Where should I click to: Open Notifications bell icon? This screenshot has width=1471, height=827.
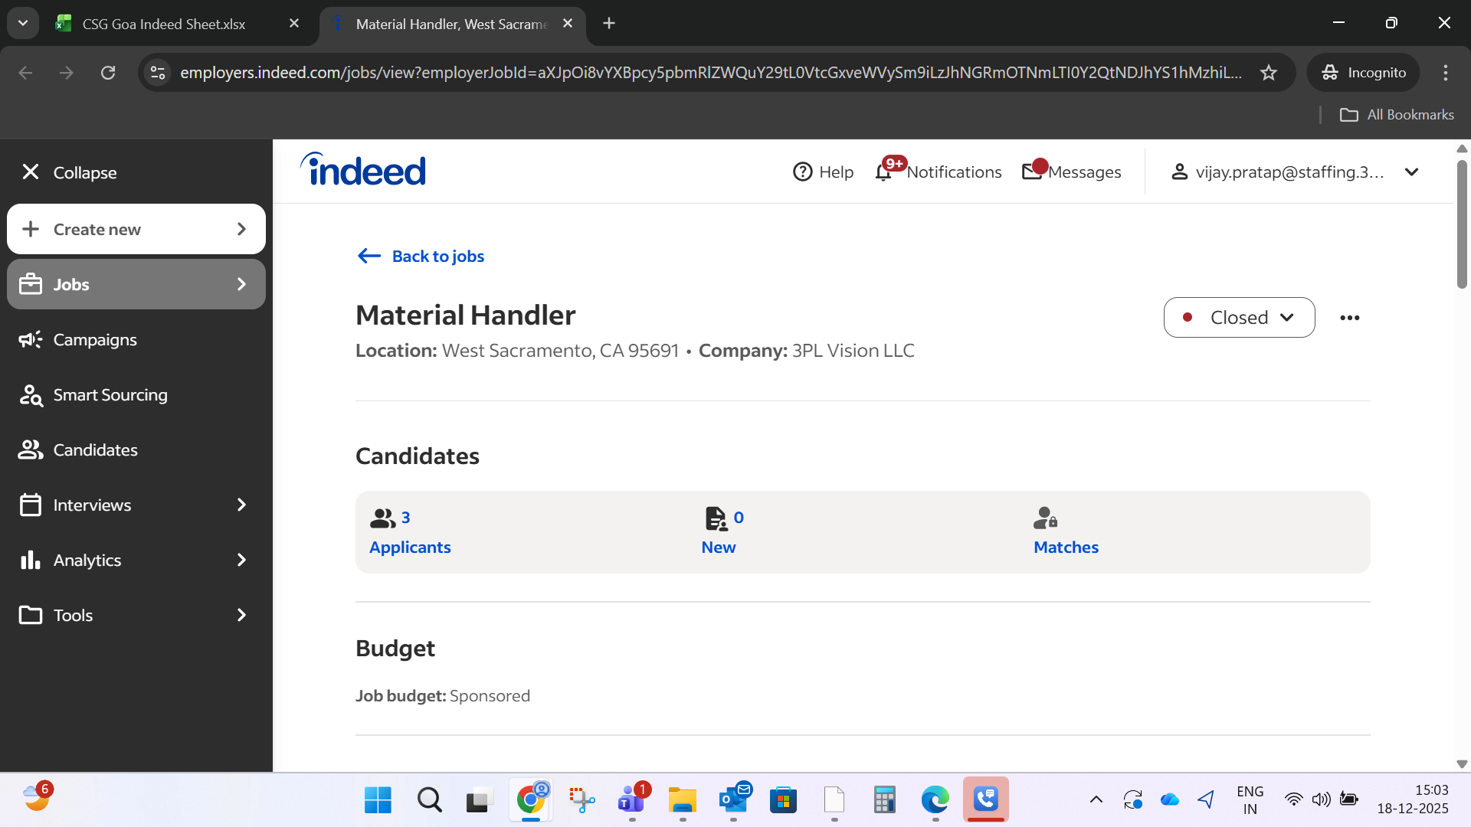883,172
